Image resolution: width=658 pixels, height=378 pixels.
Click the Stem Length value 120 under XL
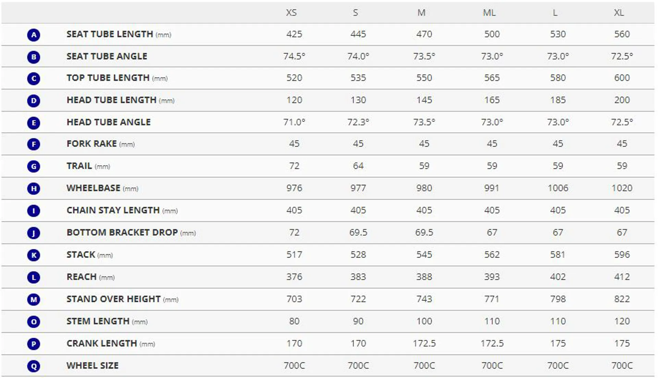click(x=622, y=321)
